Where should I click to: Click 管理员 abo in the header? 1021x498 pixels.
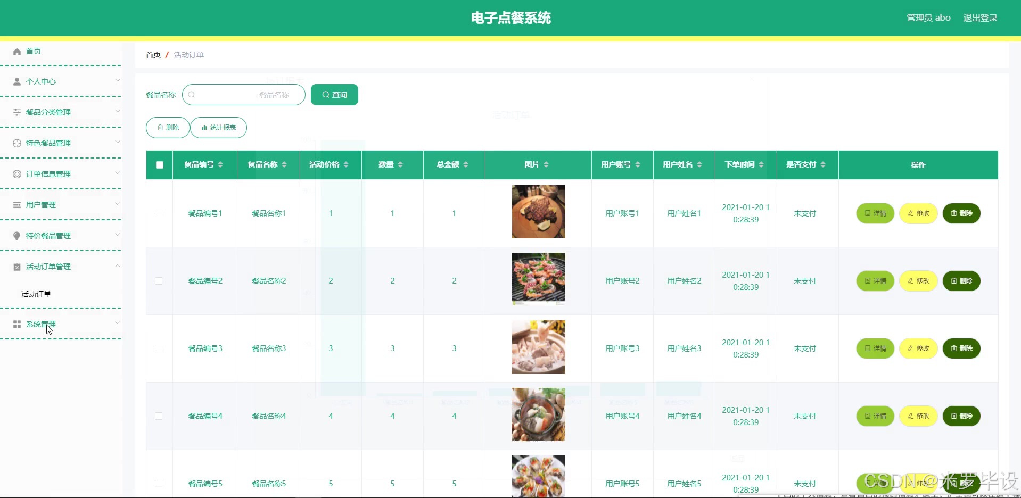(x=929, y=18)
